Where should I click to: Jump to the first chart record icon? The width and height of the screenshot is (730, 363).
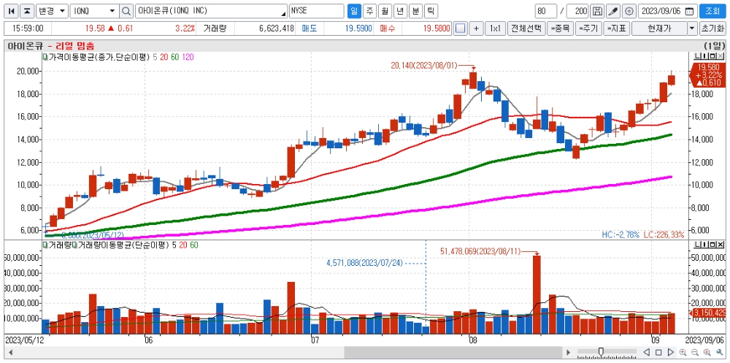pos(12,11)
